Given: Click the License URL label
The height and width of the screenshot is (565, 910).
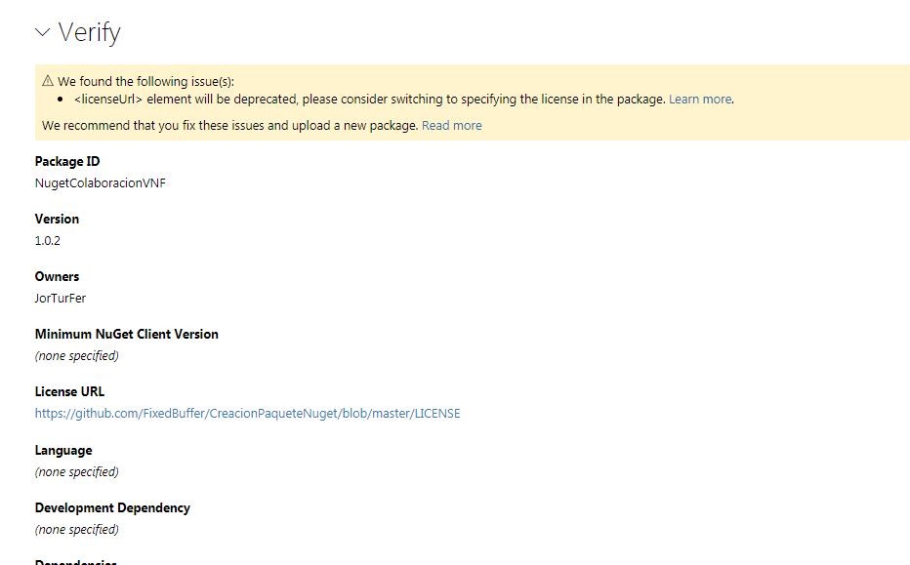Looking at the screenshot, I should click(69, 391).
